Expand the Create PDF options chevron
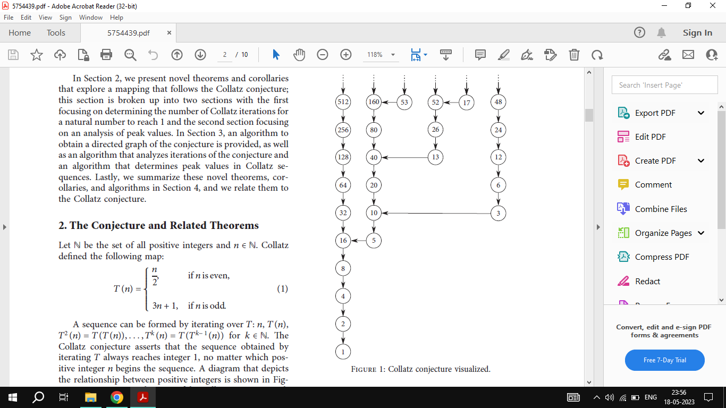The image size is (726, 408). pos(701,160)
